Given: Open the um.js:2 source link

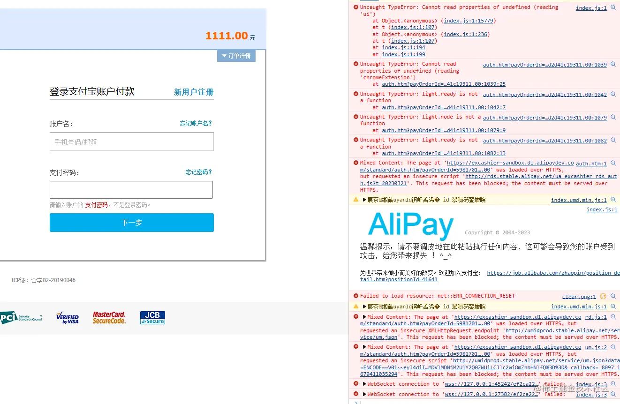Looking at the screenshot, I should click(x=596, y=348).
